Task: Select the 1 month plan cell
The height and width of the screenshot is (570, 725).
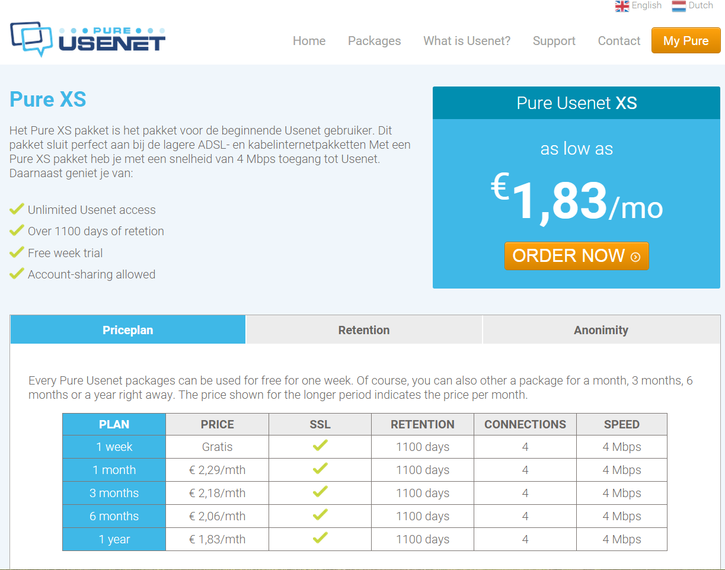Action: click(114, 470)
